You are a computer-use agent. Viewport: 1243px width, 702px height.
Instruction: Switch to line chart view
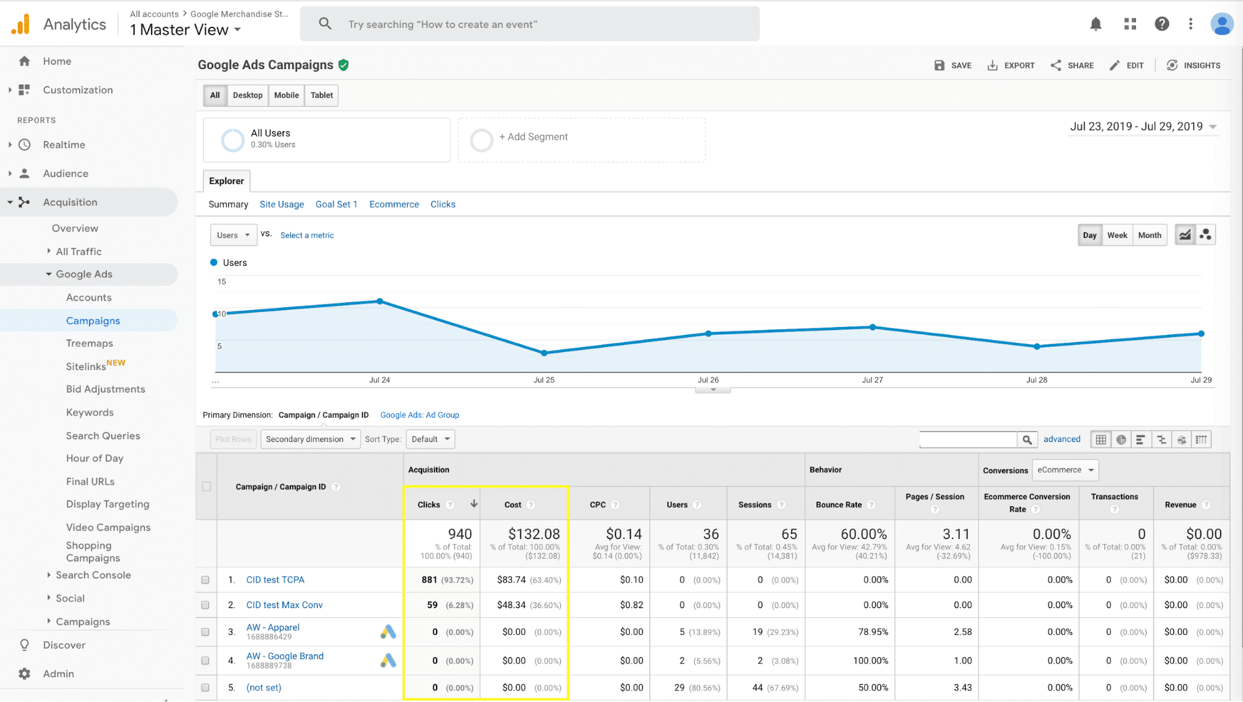(x=1185, y=235)
